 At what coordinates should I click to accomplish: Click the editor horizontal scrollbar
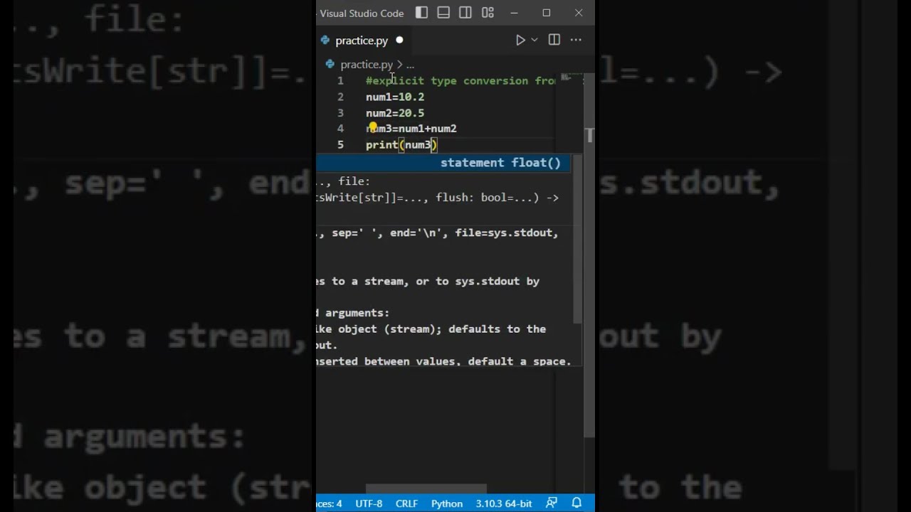(426, 489)
